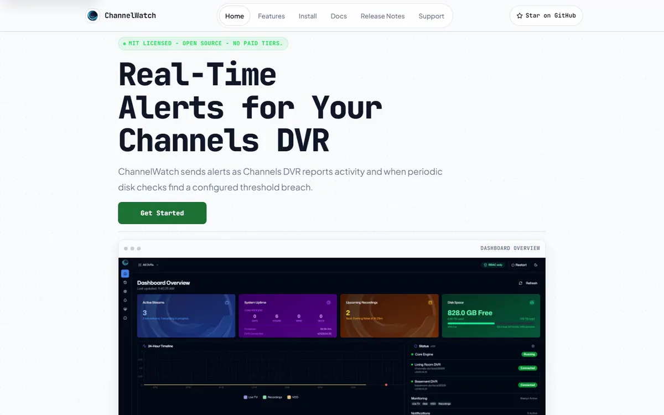The width and height of the screenshot is (664, 415).
Task: Click the Recordings tag under Monitoring
Action: 444,404
